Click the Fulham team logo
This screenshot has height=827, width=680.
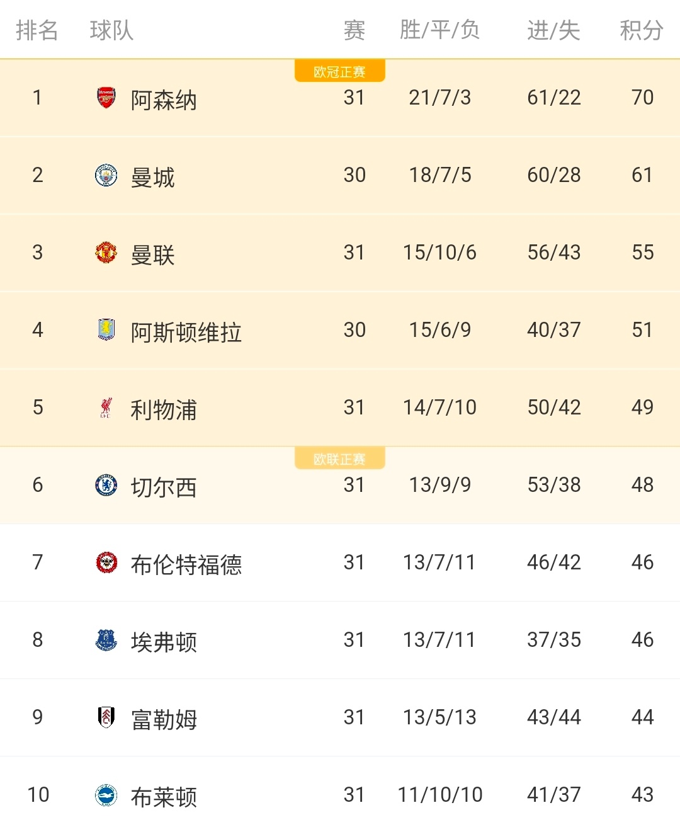[106, 717]
